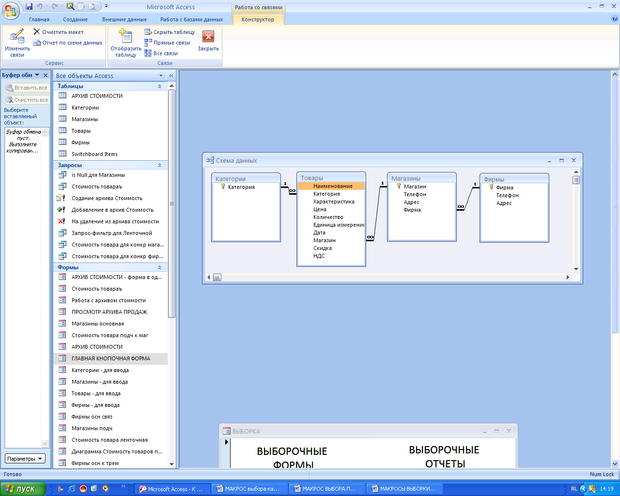Select the Товары table in navigation pane
The image size is (620, 496).
[x=110, y=131]
